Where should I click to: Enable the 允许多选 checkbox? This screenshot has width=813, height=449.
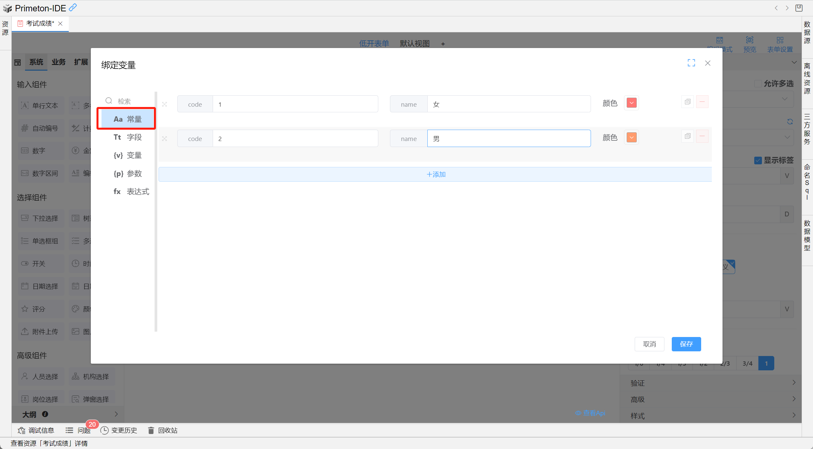[x=758, y=84]
